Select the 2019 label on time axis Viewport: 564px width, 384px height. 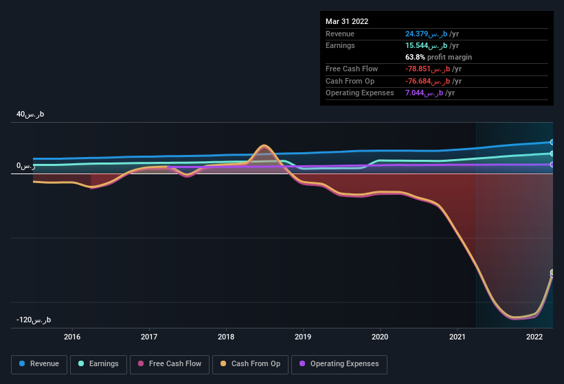click(303, 337)
